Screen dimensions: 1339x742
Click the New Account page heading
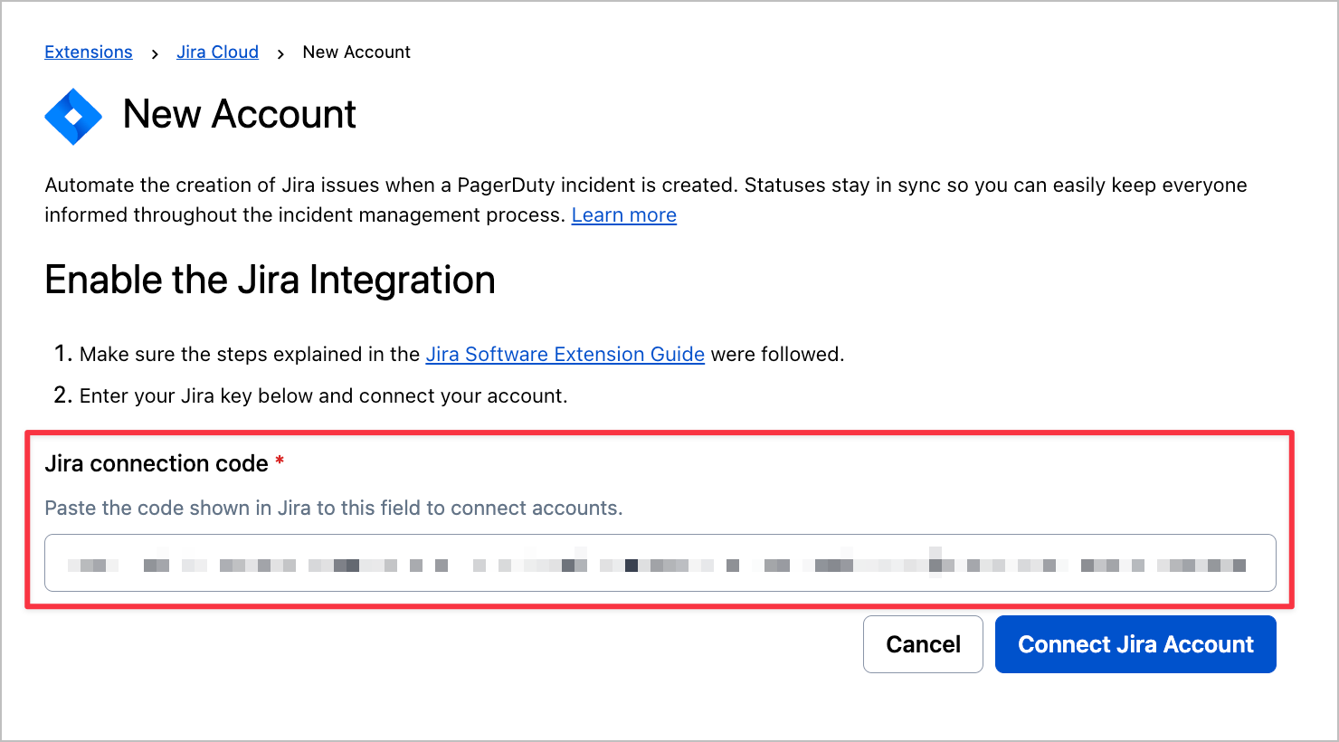(239, 115)
